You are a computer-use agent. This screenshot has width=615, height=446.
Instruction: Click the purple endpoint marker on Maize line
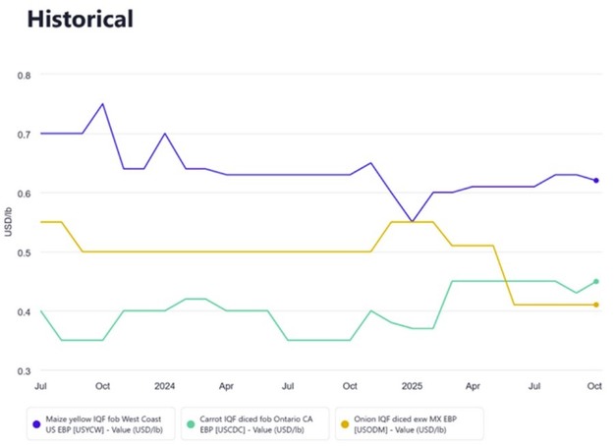[x=596, y=180]
